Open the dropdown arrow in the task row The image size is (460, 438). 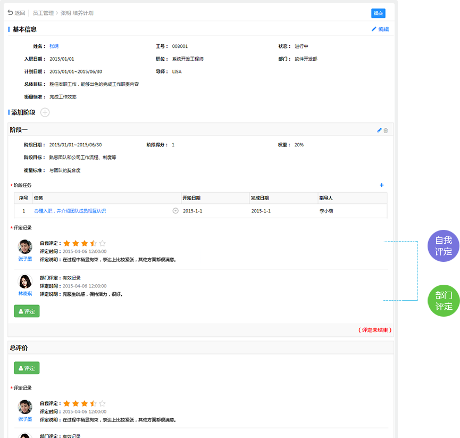[x=175, y=211]
